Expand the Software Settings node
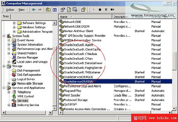The image size is (178, 122). coord(14,23)
